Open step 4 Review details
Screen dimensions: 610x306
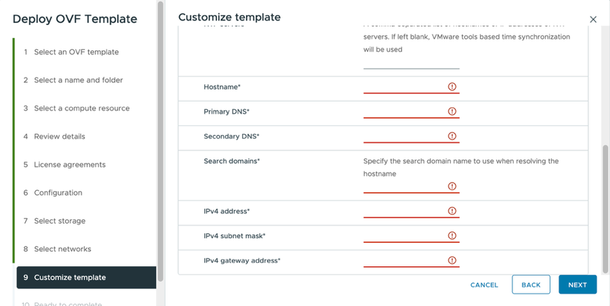59,136
